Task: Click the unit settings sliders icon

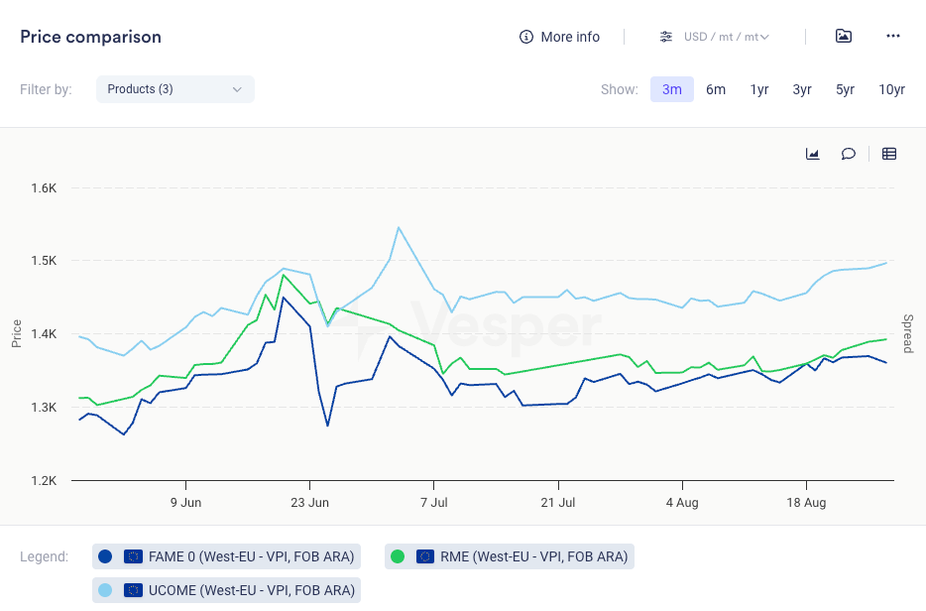Action: point(666,37)
